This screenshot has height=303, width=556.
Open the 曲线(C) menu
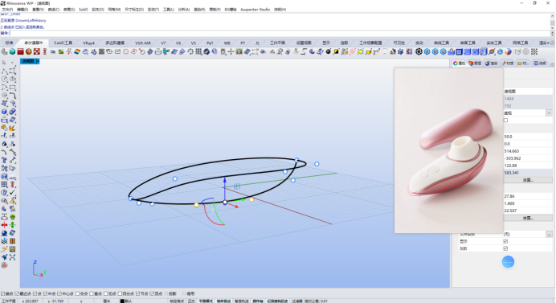coord(54,10)
